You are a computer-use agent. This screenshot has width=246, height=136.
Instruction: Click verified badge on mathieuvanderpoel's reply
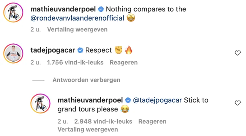(x=128, y=100)
